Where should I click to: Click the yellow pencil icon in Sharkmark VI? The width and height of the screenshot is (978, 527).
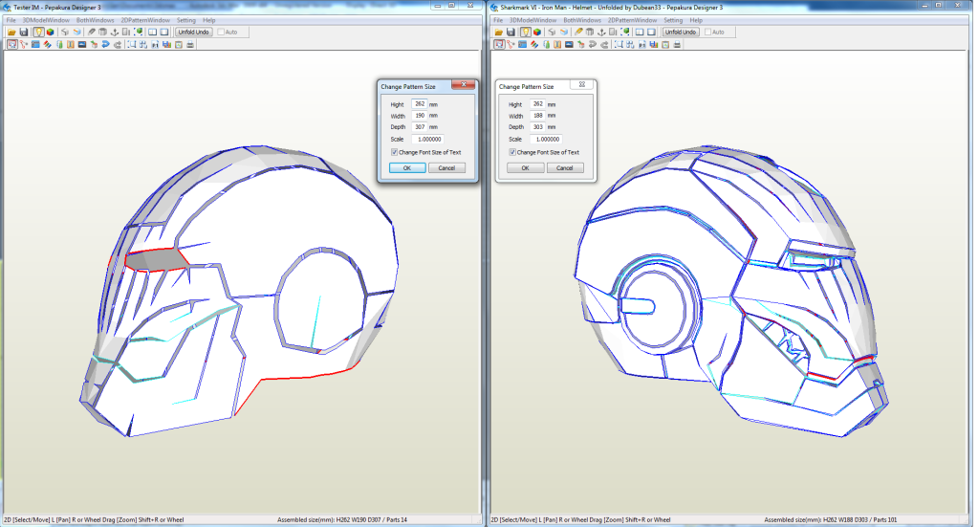click(x=578, y=32)
